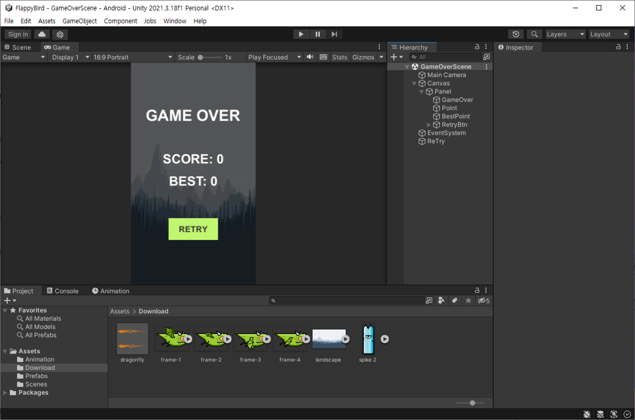
Task: Adjust Project icon size slider
Action: (x=472, y=403)
